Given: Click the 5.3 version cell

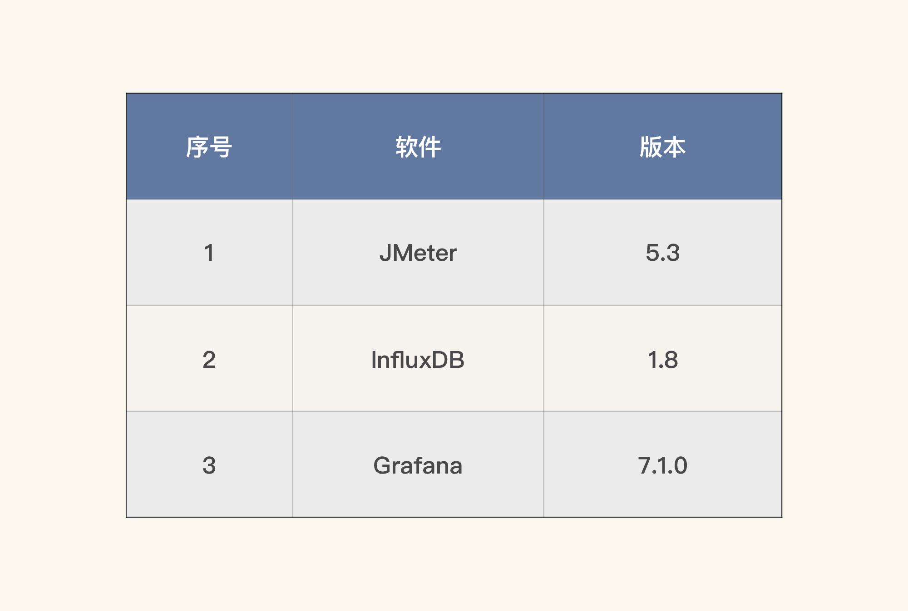Looking at the screenshot, I should point(662,253).
